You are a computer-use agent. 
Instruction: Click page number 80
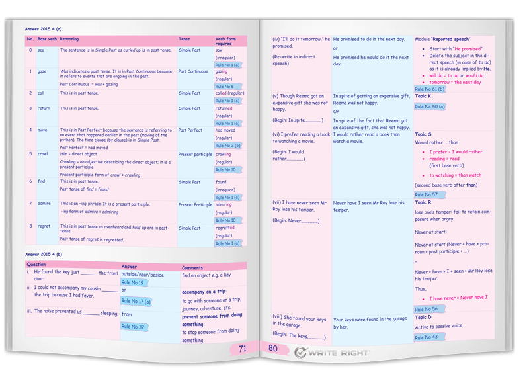tap(273, 348)
